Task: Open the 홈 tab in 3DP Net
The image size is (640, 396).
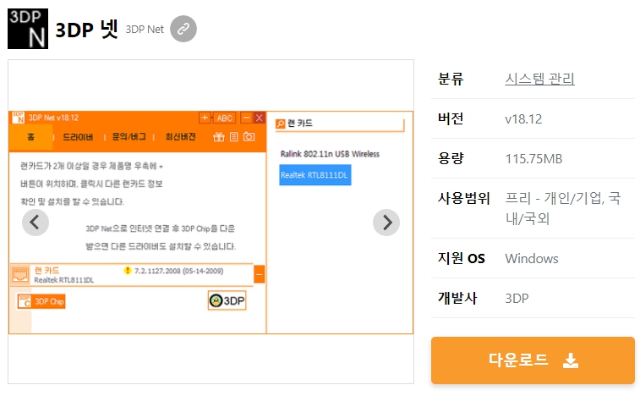Action: point(31,137)
